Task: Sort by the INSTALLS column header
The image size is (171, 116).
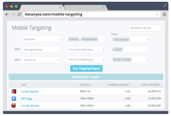Action: [x=85, y=85]
